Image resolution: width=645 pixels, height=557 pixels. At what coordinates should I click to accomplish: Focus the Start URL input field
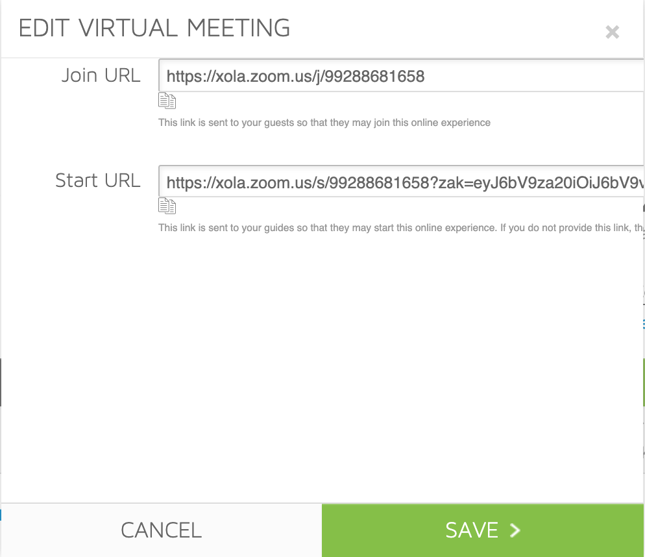point(402,182)
